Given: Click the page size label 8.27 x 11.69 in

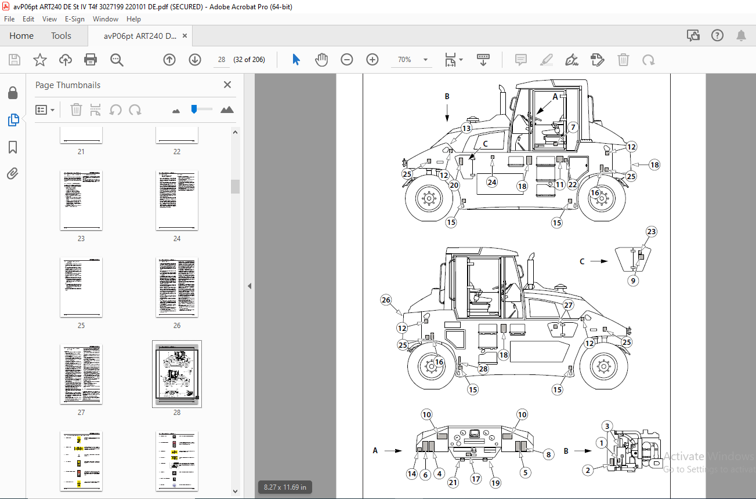Looking at the screenshot, I should pos(285,487).
